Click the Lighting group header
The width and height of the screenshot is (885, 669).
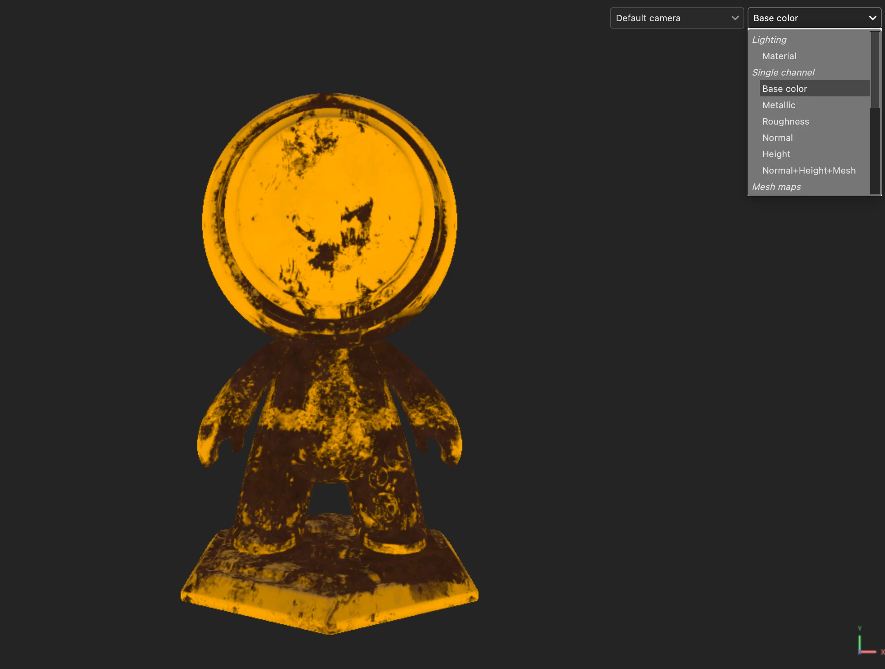tap(769, 40)
